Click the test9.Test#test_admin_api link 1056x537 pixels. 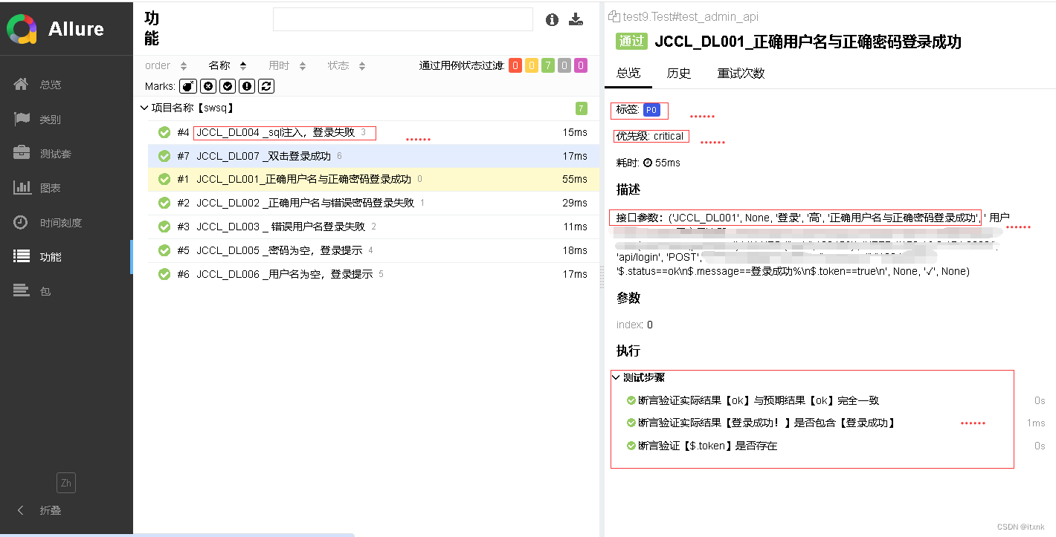[x=691, y=16]
